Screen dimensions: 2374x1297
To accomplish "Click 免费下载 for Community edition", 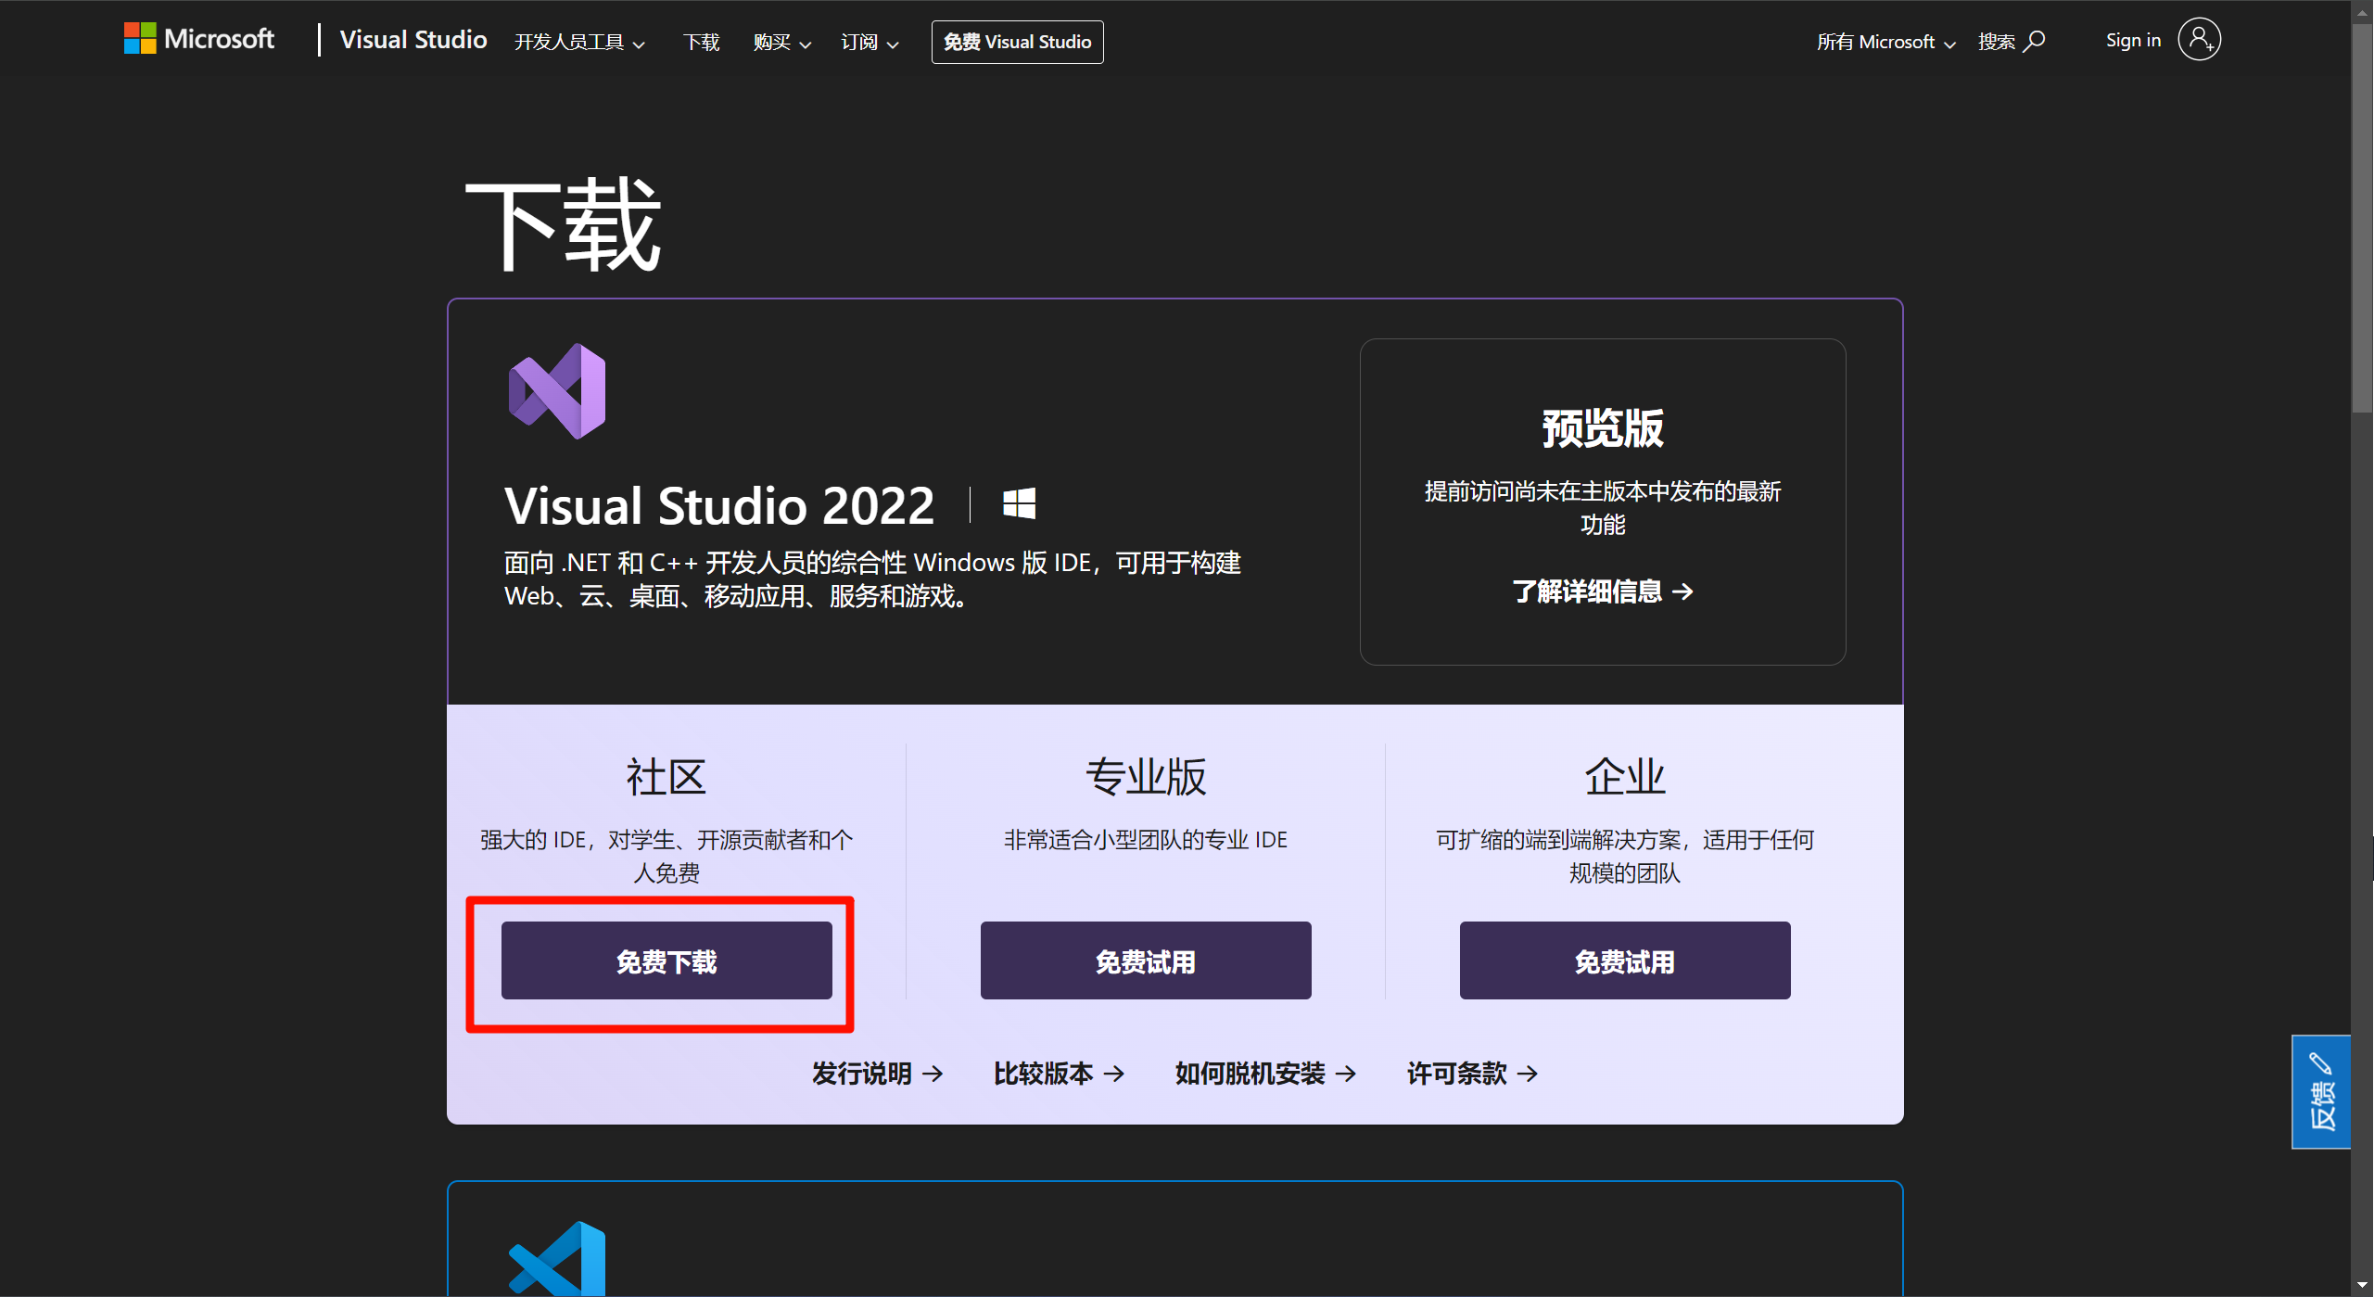I will coord(666,960).
